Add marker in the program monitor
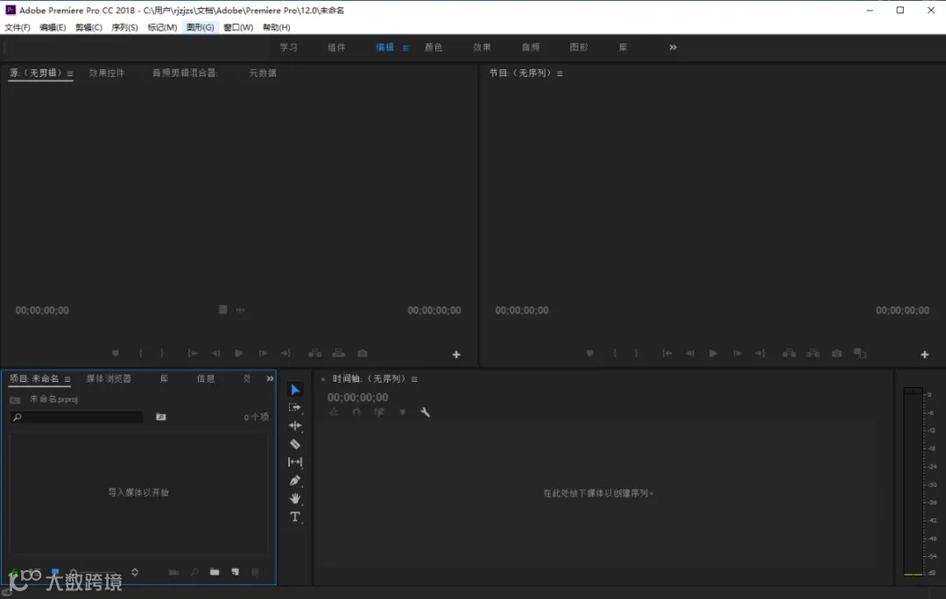Image resolution: width=946 pixels, height=599 pixels. [590, 354]
